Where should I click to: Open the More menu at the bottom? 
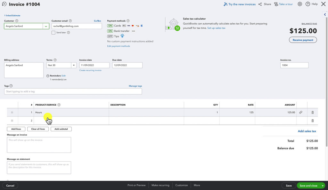coord(197,185)
